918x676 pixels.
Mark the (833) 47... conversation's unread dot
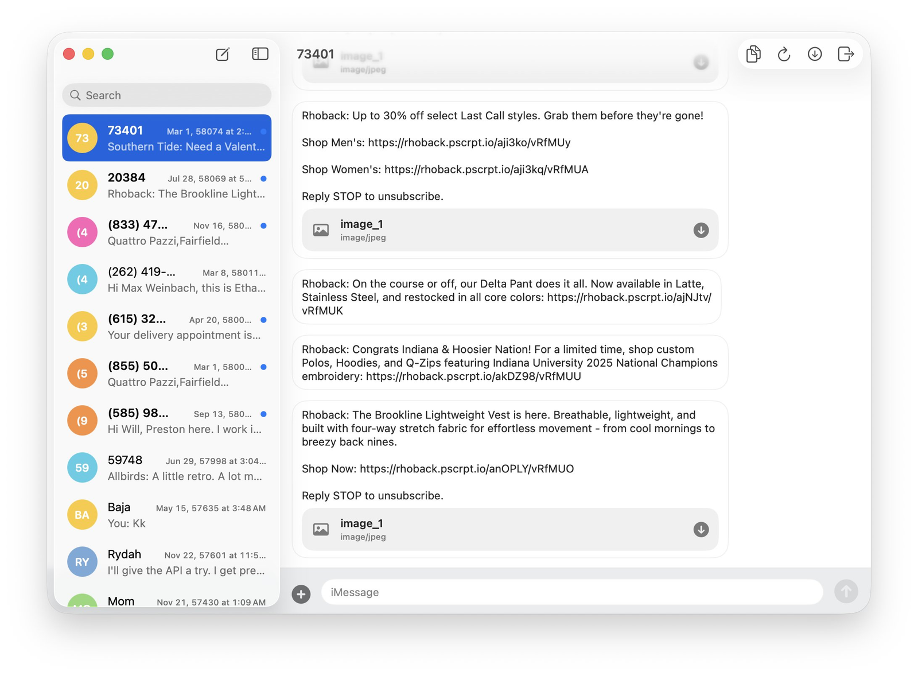pos(263,226)
